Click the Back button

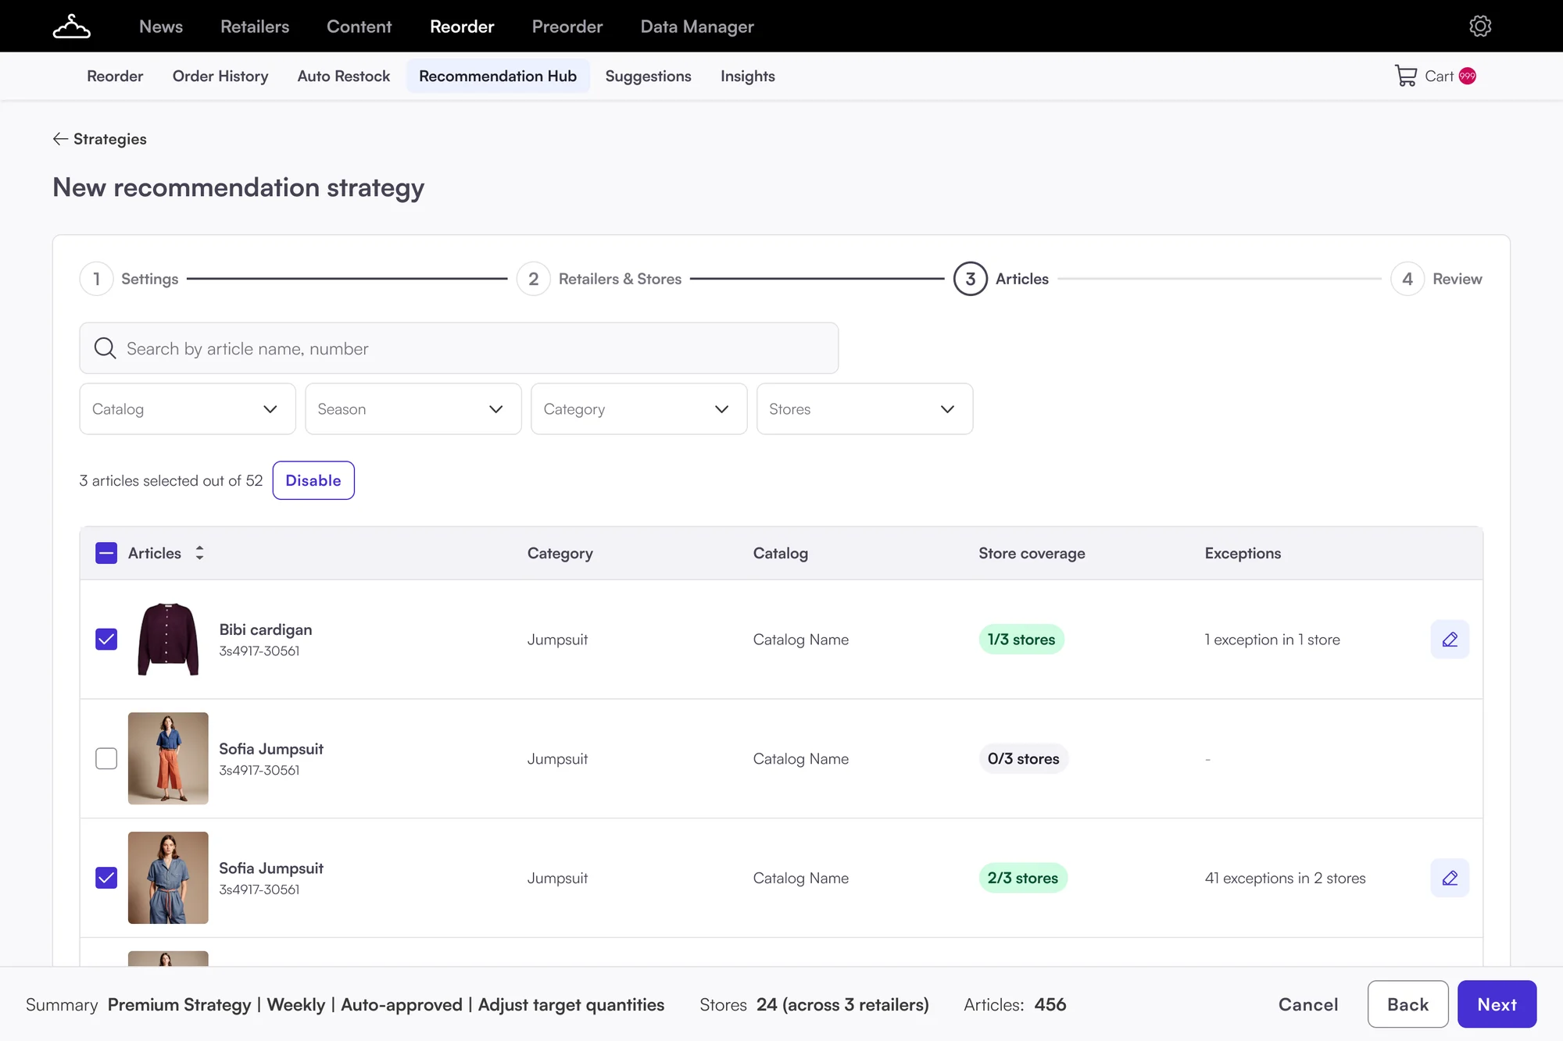[1408, 1004]
